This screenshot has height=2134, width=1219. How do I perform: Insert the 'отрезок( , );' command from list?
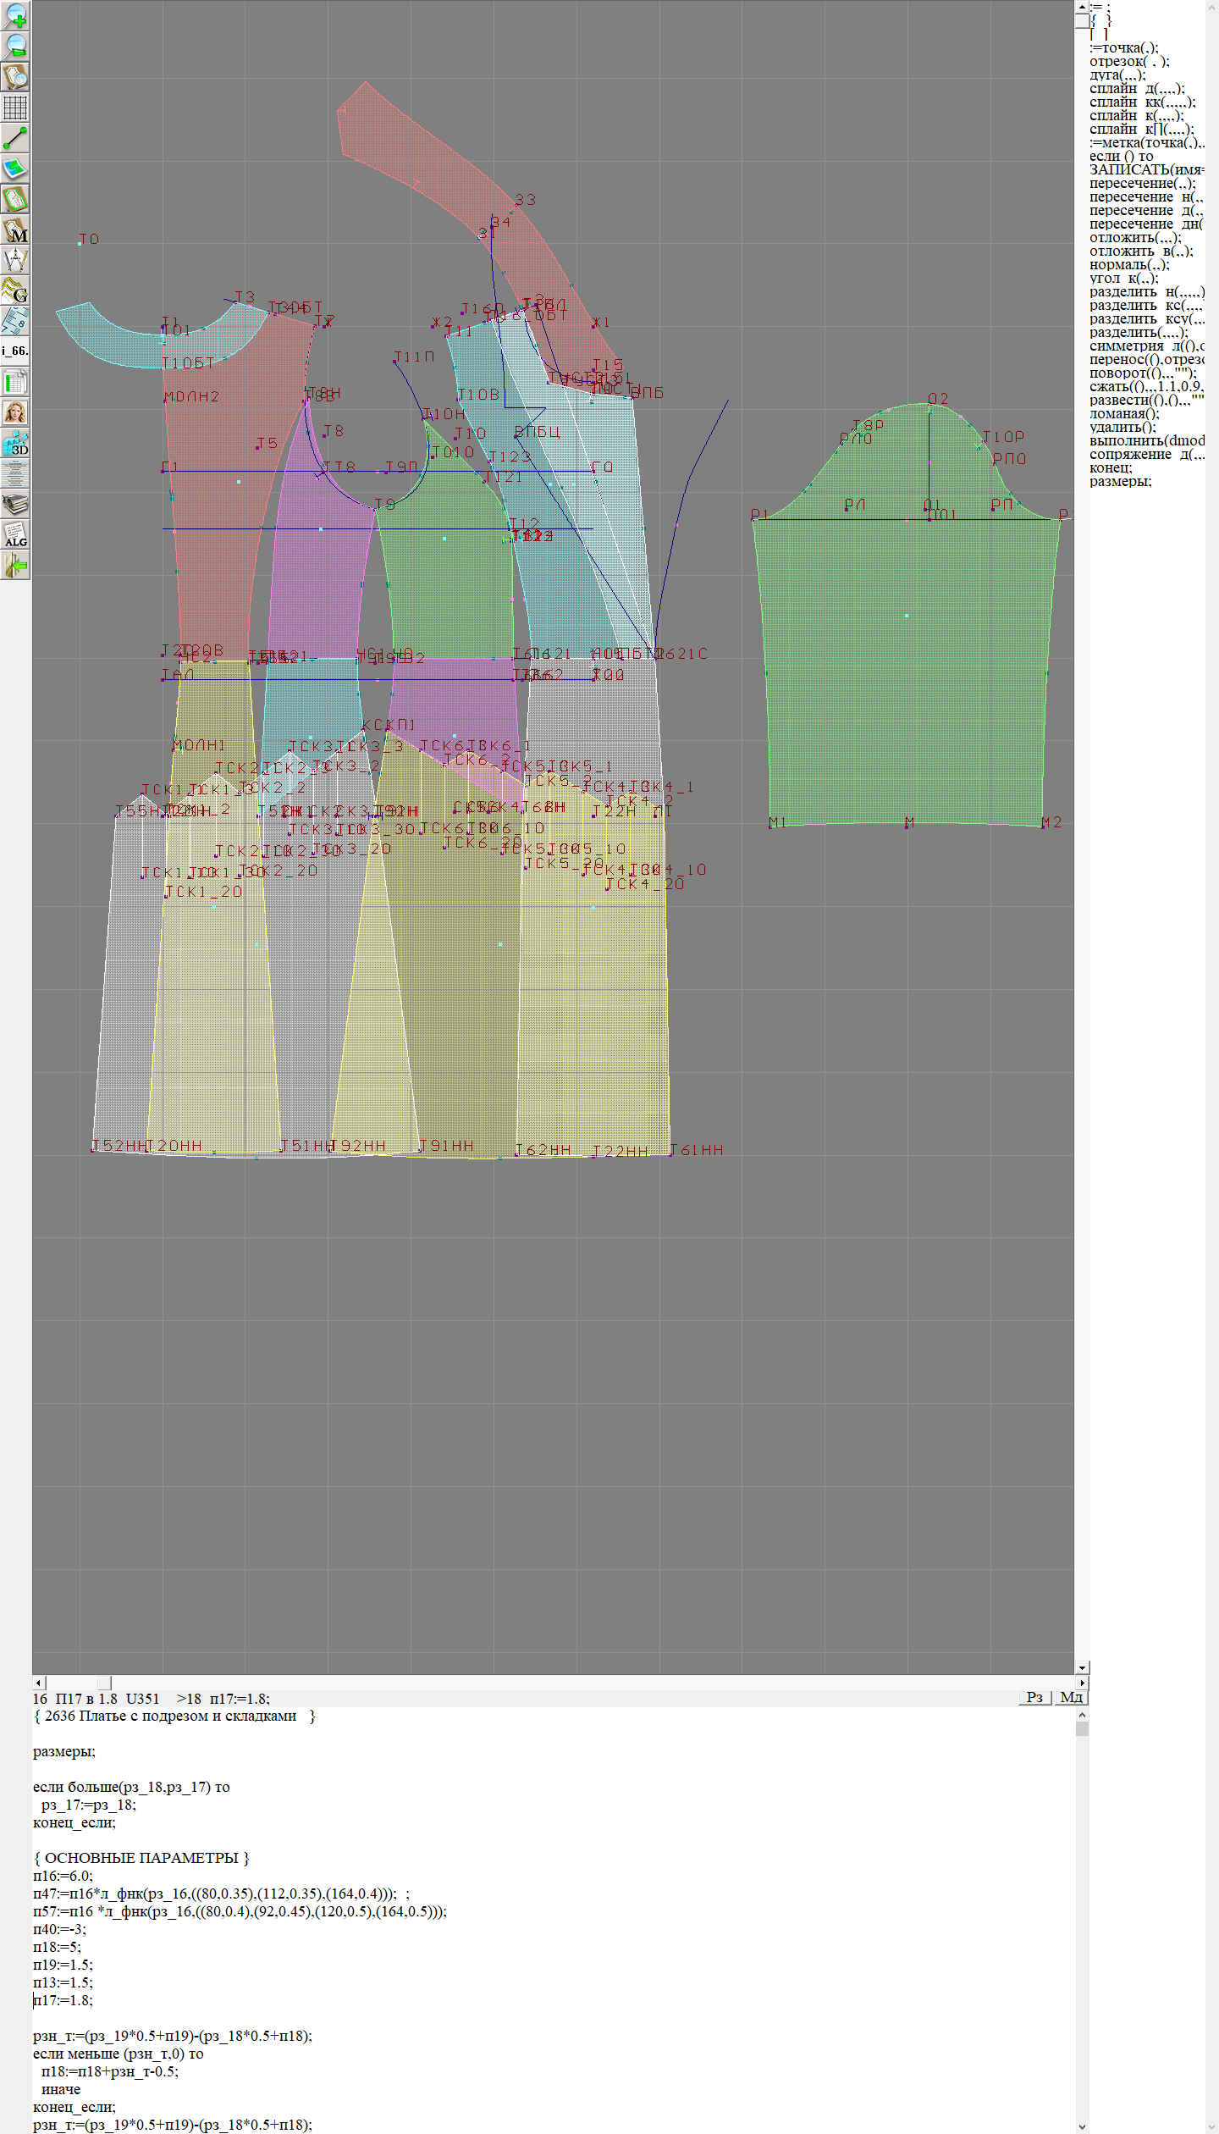1129,61
